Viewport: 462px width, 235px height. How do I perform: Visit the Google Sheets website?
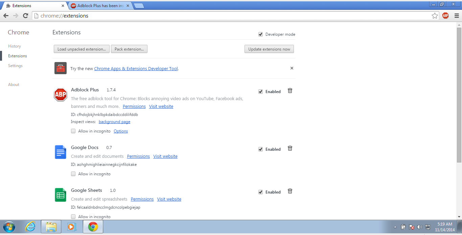tap(169, 199)
